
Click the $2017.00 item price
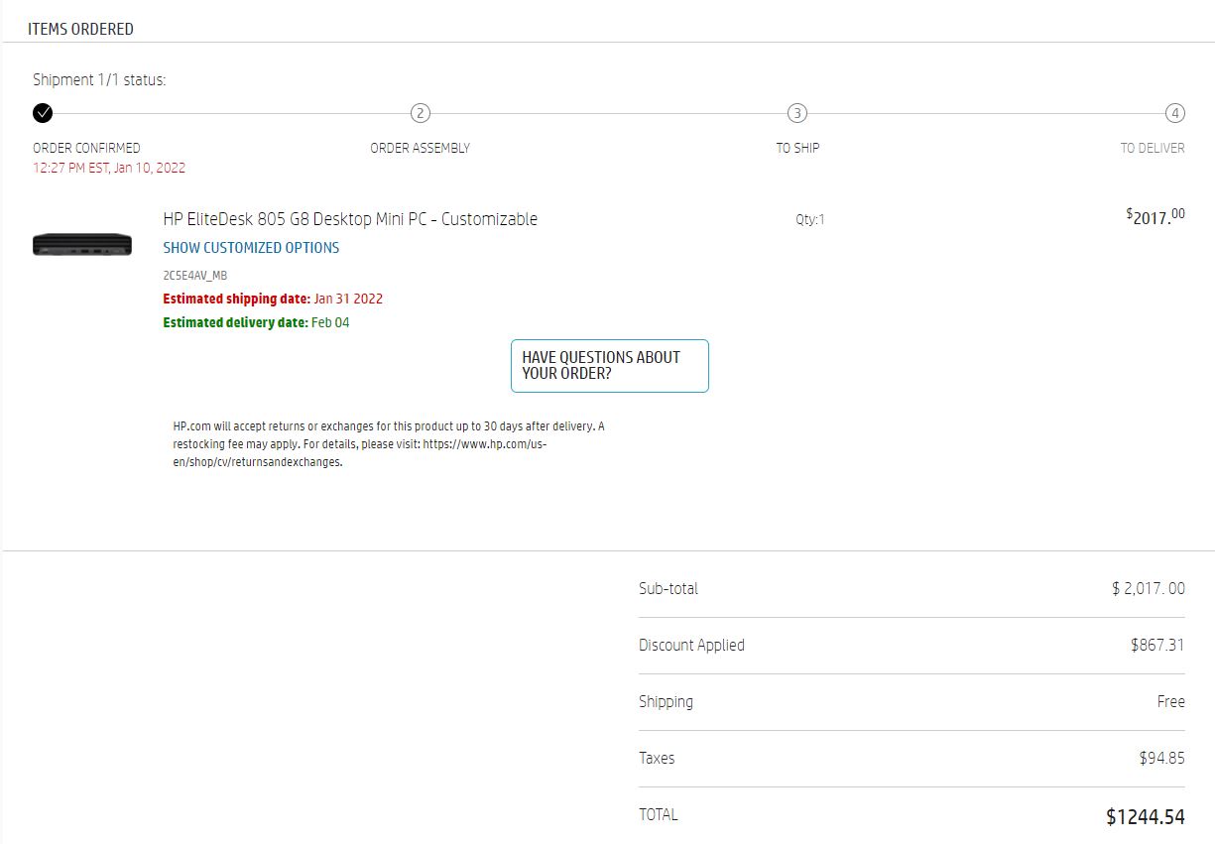click(x=1155, y=217)
